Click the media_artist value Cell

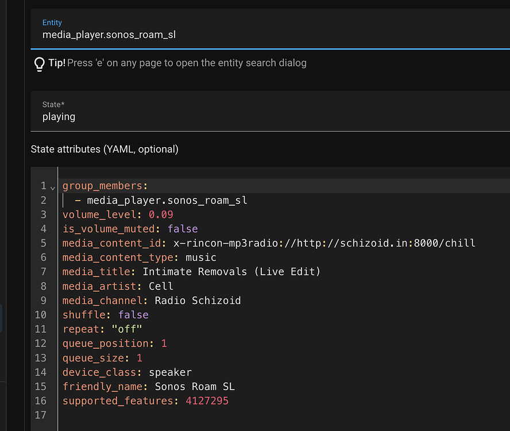(x=161, y=286)
